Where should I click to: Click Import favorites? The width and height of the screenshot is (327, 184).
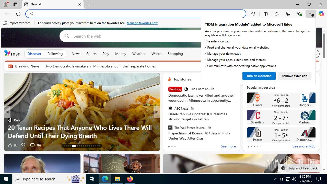pos(17,23)
